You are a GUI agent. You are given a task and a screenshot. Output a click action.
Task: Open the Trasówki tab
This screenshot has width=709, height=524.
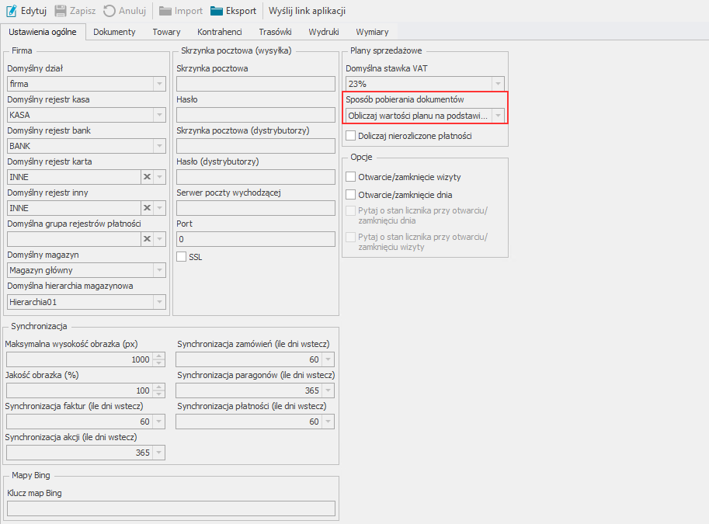tap(275, 32)
